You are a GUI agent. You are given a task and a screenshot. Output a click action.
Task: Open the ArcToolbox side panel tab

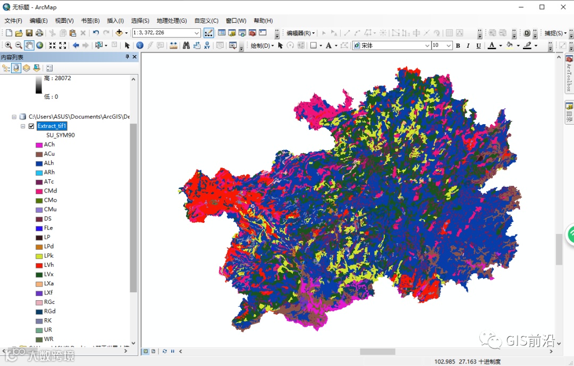[569, 73]
